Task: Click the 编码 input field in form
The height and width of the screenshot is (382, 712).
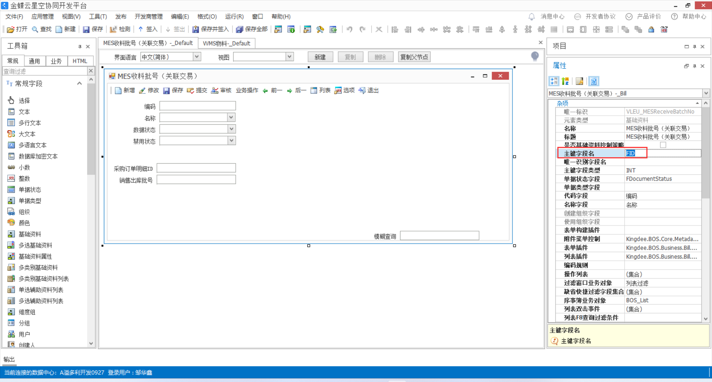Action: [198, 106]
